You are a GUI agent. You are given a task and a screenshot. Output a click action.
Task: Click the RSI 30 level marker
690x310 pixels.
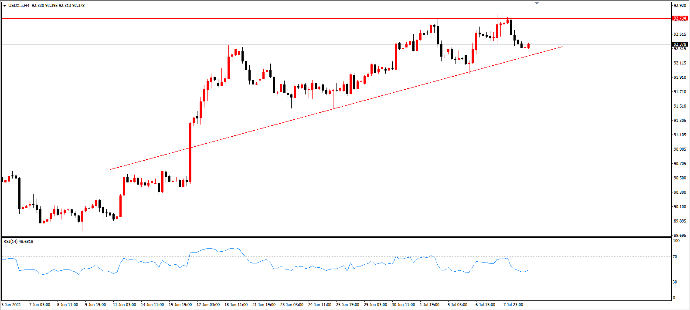[x=675, y=282]
